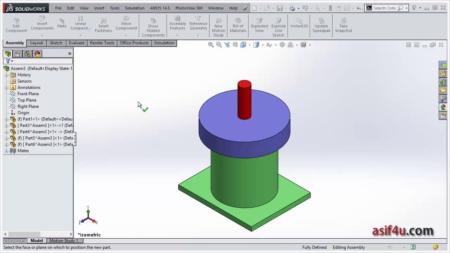Switch to the Sketch tab
Image resolution: width=450 pixels, height=253 pixels.
click(56, 43)
